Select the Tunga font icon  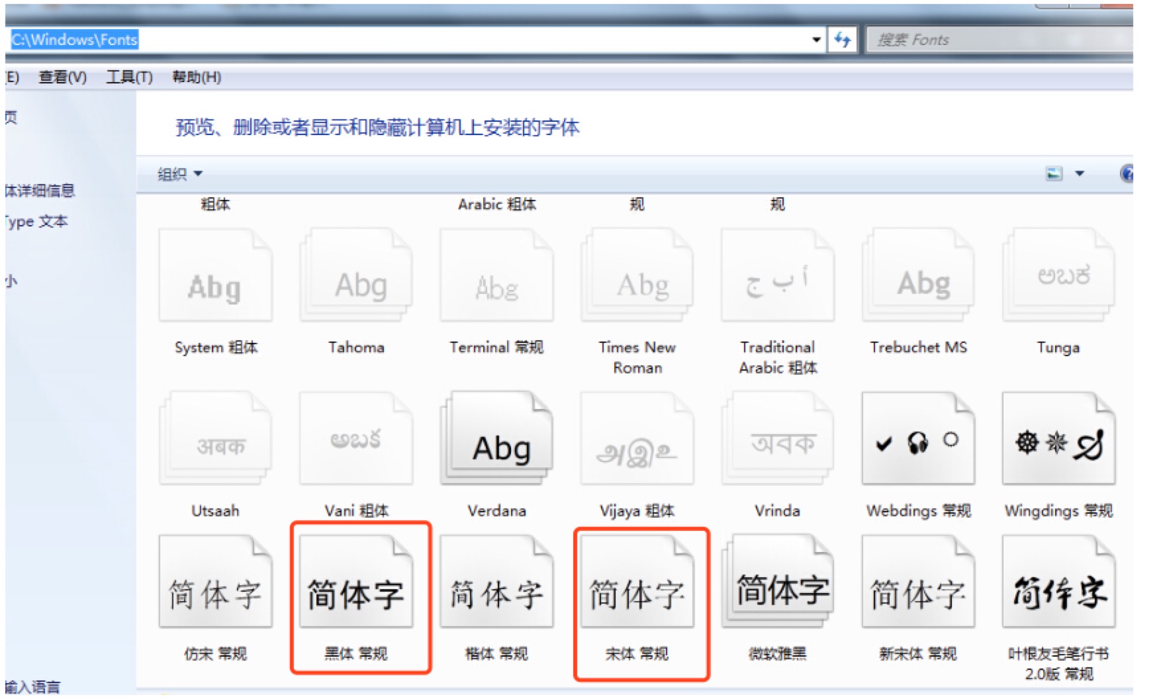[x=1058, y=275]
